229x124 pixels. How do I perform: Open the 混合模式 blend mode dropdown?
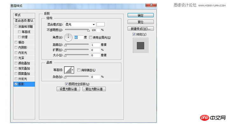(80, 24)
